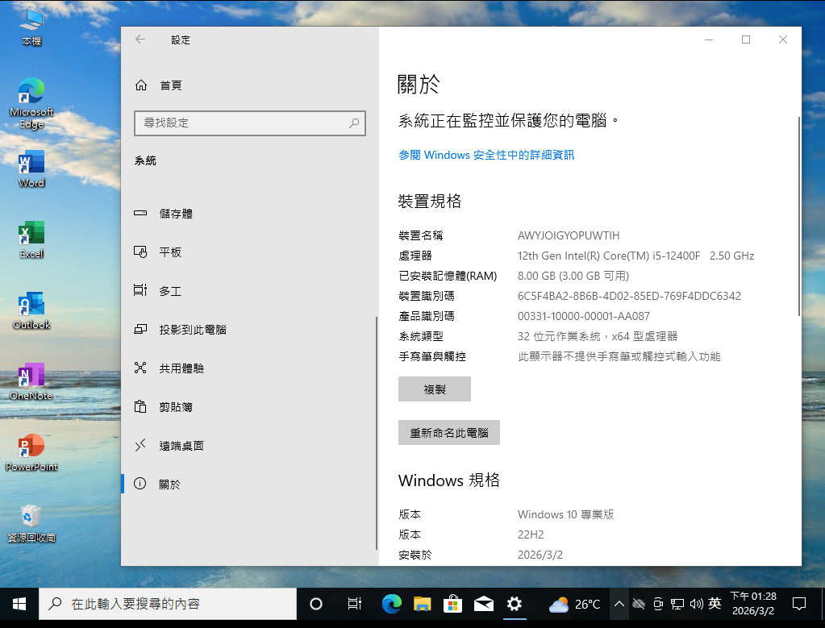Click the Windows 10 專業版 edition text

pos(565,514)
